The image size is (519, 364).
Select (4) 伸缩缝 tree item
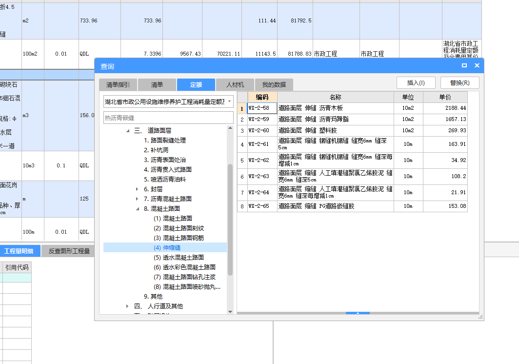[x=167, y=248]
